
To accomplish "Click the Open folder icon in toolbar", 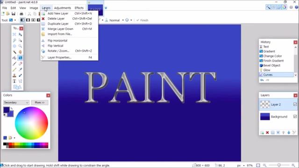I will pos(8,14).
